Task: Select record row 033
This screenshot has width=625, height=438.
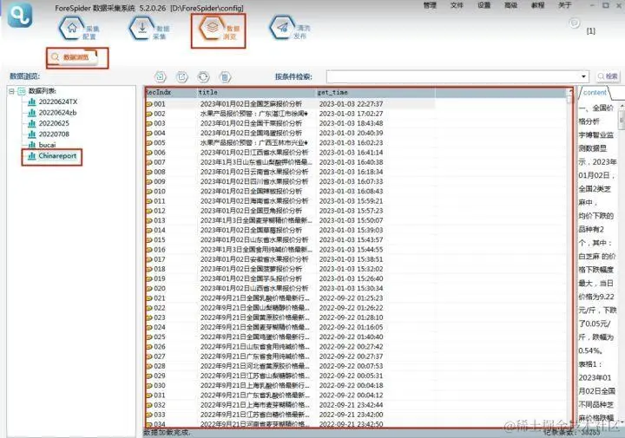Action: click(x=290, y=415)
